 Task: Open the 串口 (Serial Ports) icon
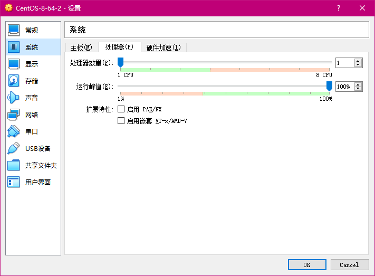14,131
